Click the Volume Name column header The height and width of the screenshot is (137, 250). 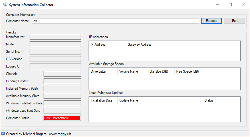[x=131, y=71]
